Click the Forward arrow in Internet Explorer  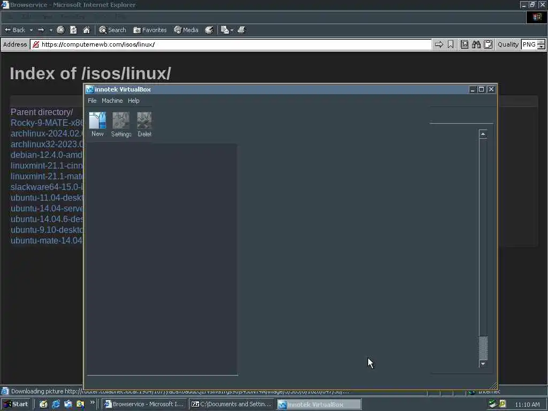click(41, 30)
